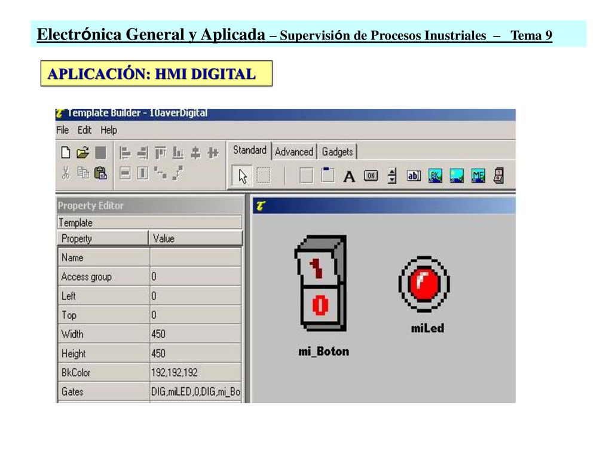Viewport: 612px width, 459px height.
Task: Edit the Left value field
Action: 195,296
